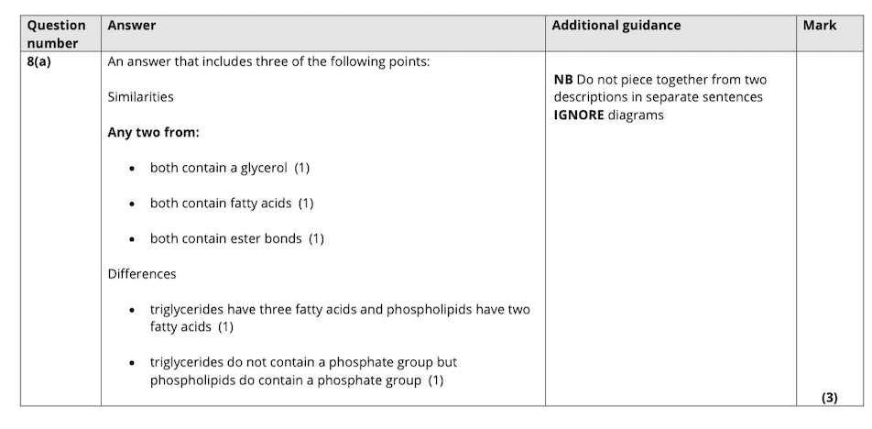Click the total mark "(3)"
872x429 pixels.
(x=829, y=397)
